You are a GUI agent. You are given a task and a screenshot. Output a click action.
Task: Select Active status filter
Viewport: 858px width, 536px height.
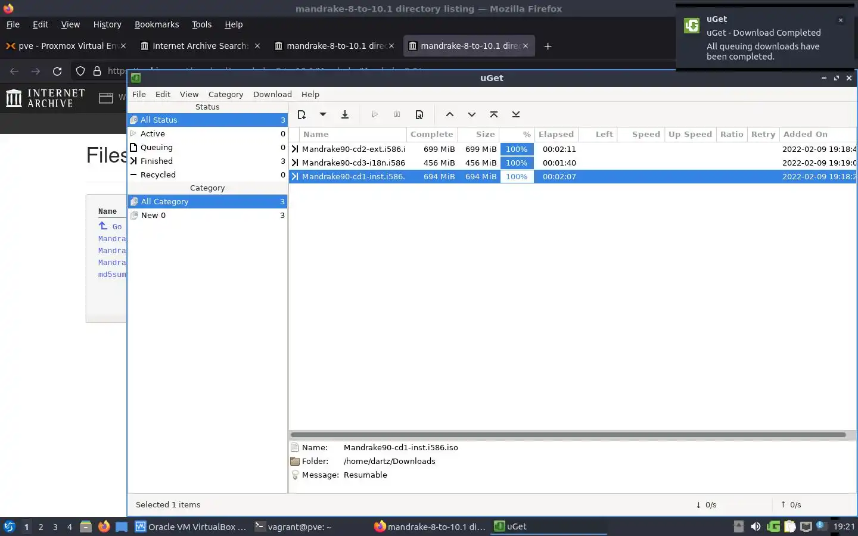pos(207,133)
